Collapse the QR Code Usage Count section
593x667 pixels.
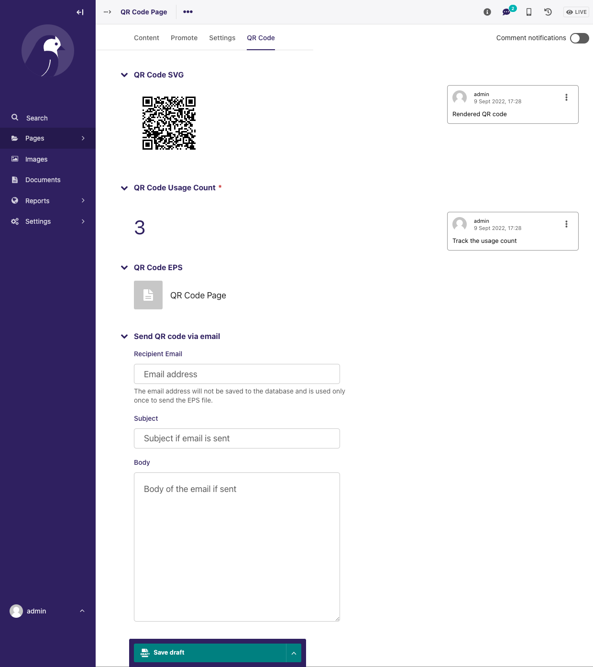click(124, 188)
